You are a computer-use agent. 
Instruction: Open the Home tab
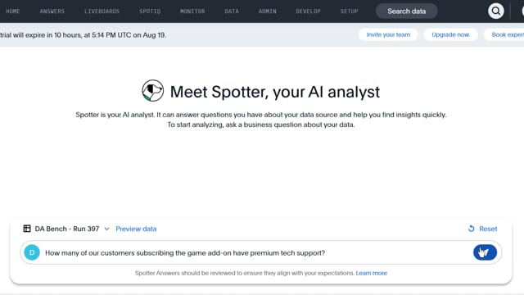(x=13, y=11)
